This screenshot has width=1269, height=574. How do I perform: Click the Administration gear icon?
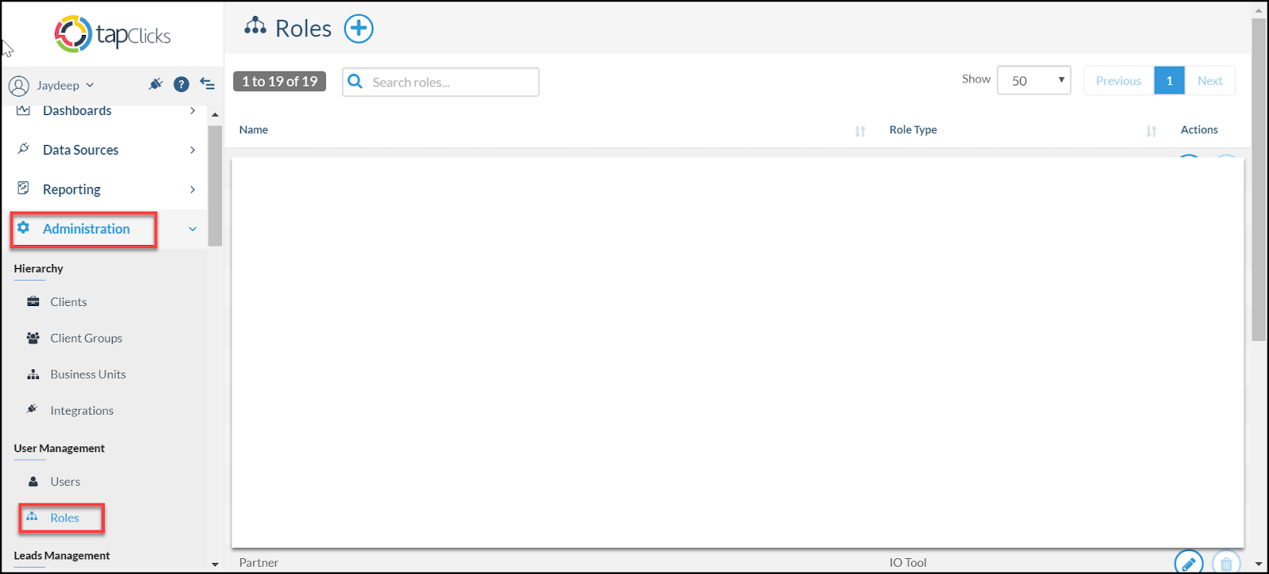pos(24,228)
